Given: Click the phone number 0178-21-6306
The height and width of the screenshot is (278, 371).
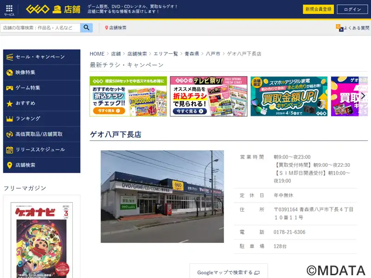Looking at the screenshot, I should pyautogui.click(x=289, y=232).
